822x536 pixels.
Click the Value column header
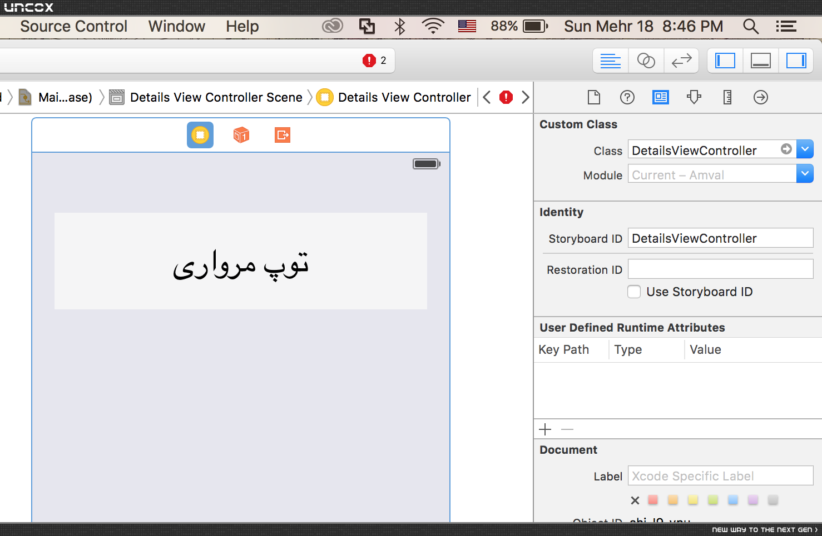point(705,350)
